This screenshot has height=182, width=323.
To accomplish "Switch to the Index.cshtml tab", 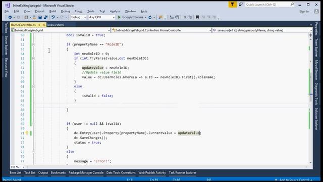I will click(x=56, y=25).
